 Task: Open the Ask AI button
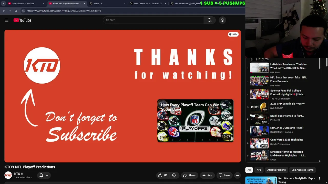tap(207, 175)
